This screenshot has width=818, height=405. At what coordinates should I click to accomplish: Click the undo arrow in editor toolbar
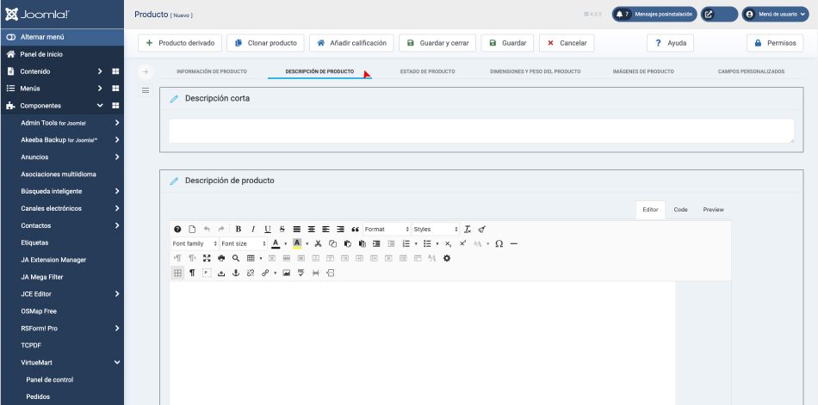click(x=207, y=230)
